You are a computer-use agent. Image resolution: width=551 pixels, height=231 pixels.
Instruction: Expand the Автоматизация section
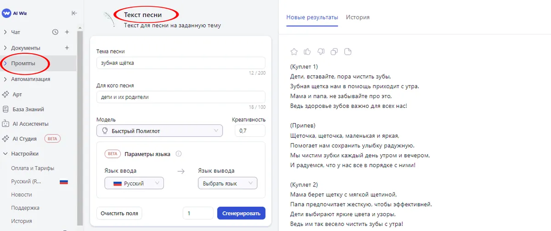tap(5, 79)
